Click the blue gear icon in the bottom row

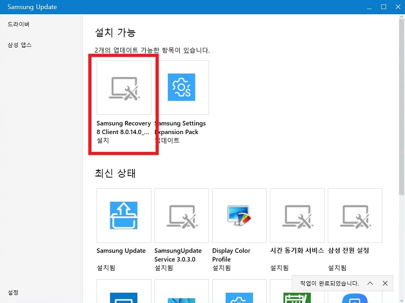(x=239, y=297)
